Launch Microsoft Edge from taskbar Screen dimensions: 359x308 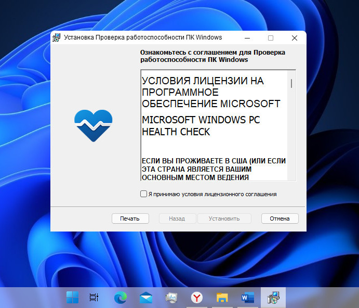point(121,298)
